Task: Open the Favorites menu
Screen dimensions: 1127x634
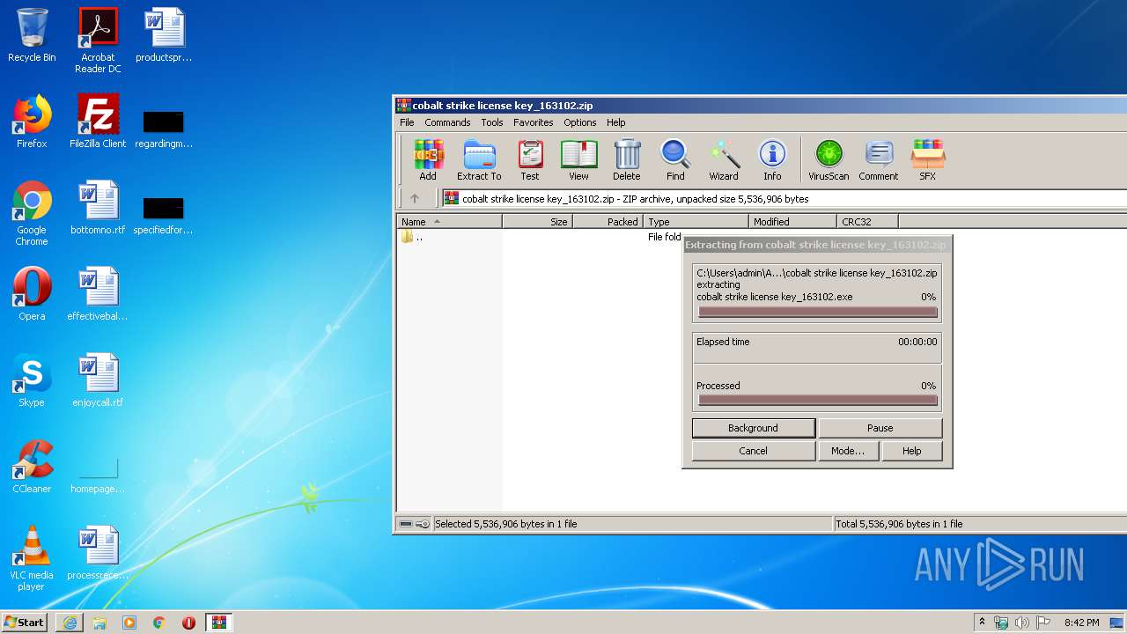Action: click(534, 122)
